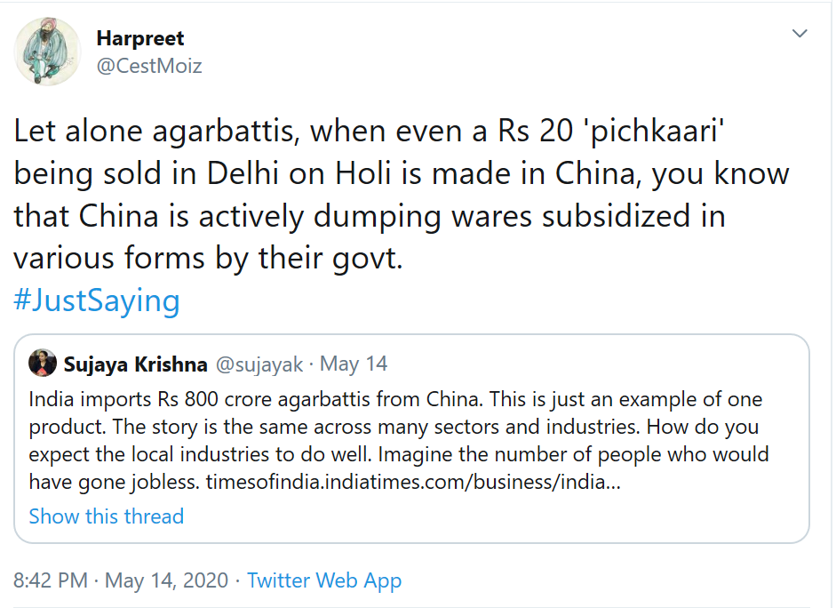Click the line 'that China is actively dumping'

click(x=369, y=216)
